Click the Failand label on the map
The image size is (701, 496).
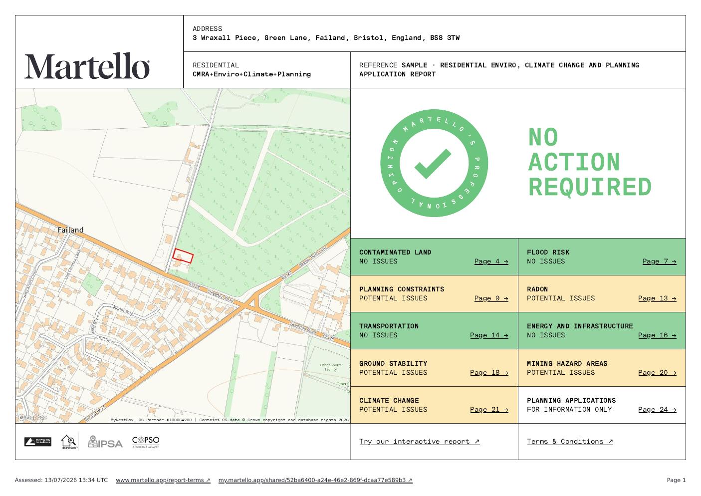tap(70, 230)
